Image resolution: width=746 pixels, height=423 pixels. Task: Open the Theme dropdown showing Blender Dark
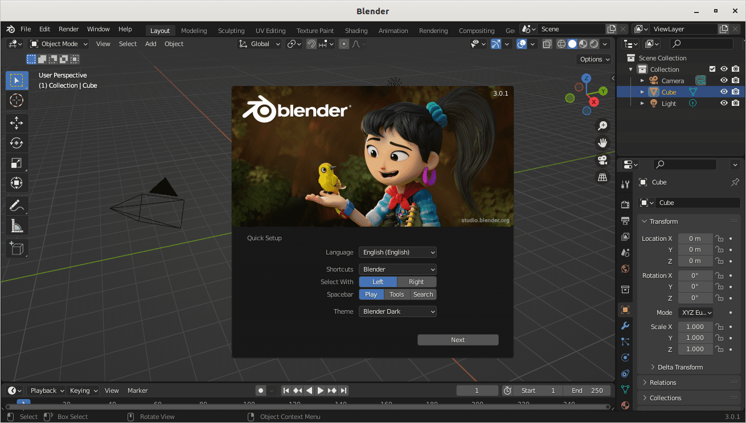[397, 311]
